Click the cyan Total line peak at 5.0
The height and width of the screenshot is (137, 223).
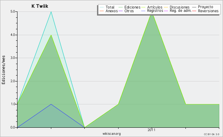point(51,12)
